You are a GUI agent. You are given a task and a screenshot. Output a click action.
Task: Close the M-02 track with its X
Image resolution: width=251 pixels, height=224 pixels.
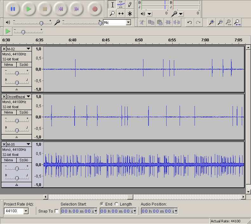click(4, 49)
